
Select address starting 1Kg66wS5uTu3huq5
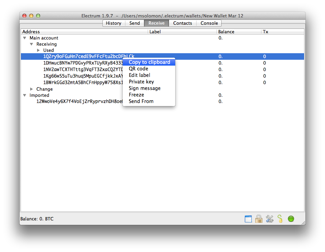coord(83,76)
